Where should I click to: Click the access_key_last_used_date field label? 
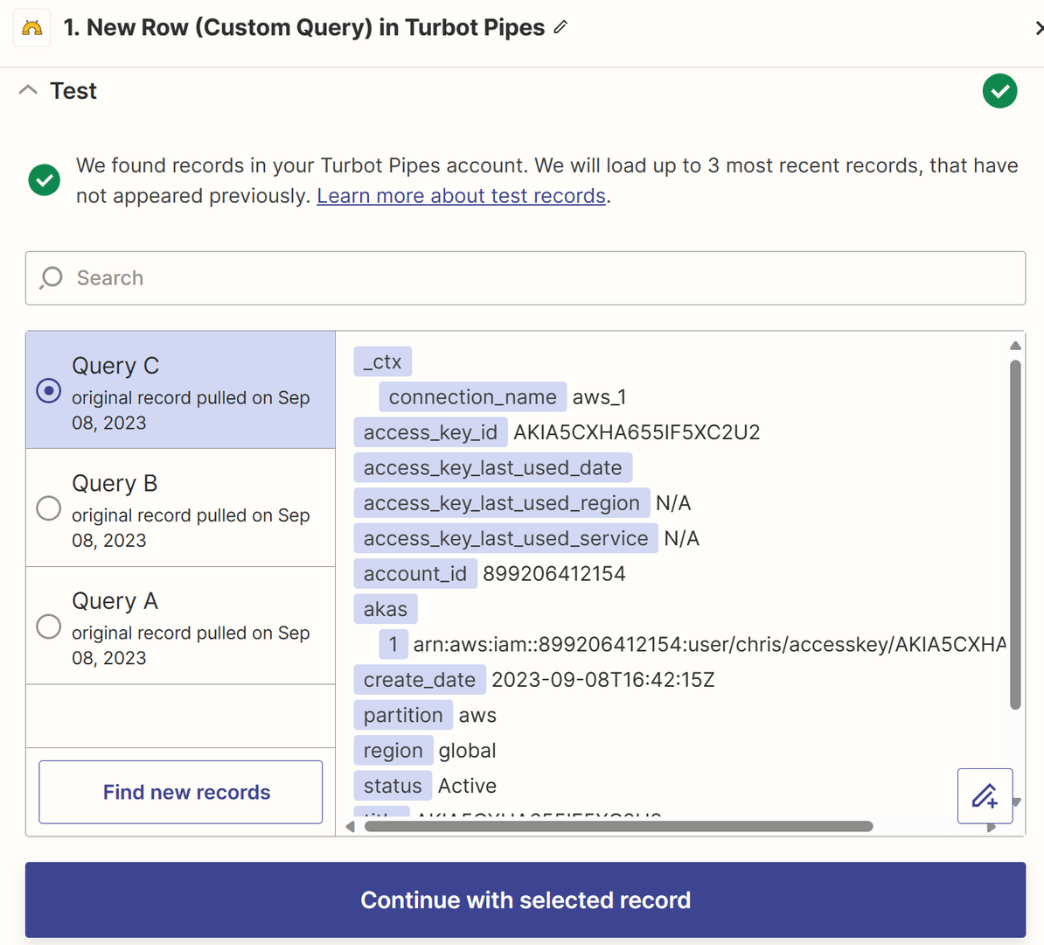pos(492,468)
